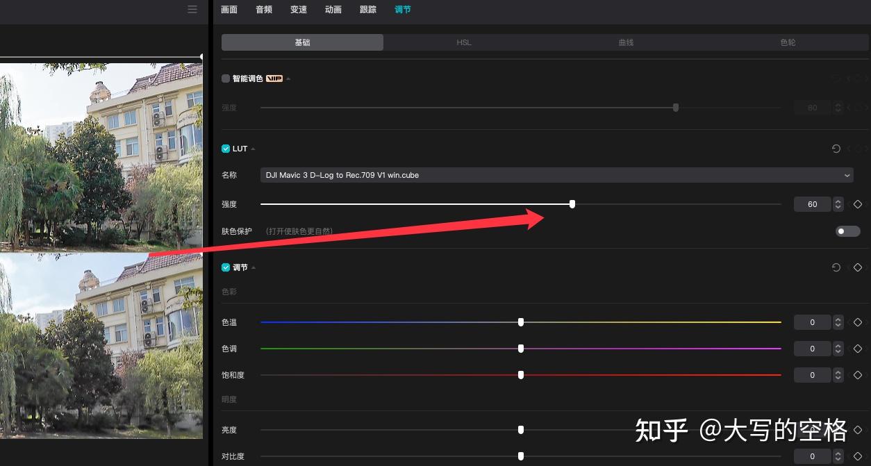Switch to the 曲线 tab
Viewport: 871px width, 466px height.
click(625, 42)
